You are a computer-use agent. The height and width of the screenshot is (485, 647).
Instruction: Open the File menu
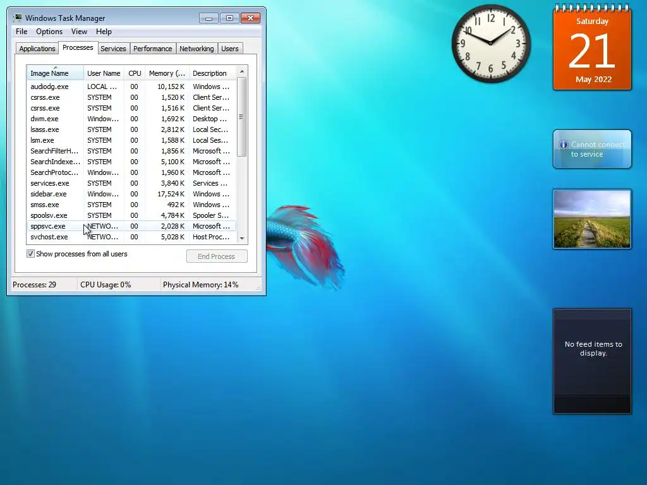pos(21,32)
